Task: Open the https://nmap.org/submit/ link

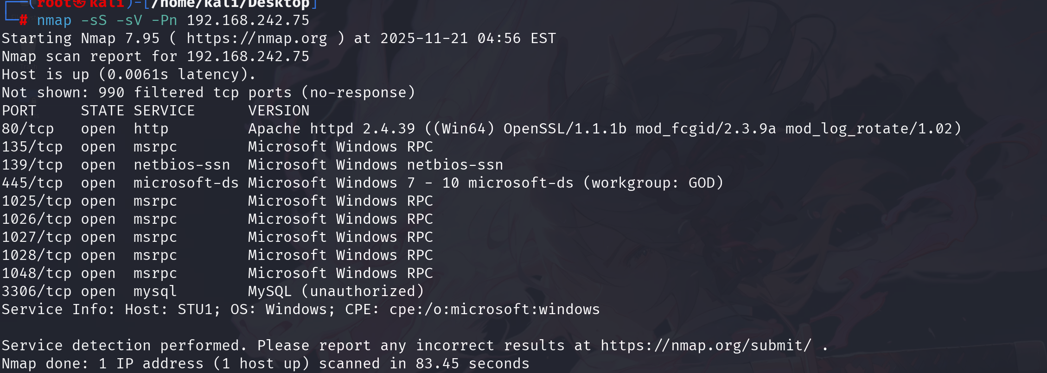Action: click(706, 346)
